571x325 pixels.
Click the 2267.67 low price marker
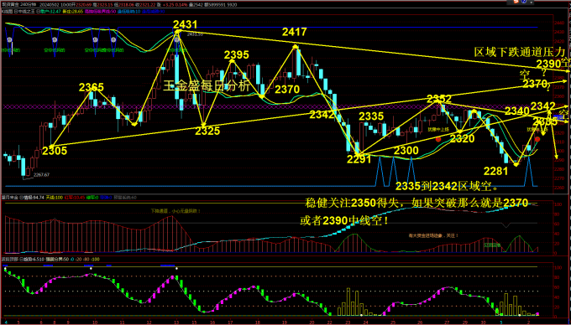click(x=41, y=175)
